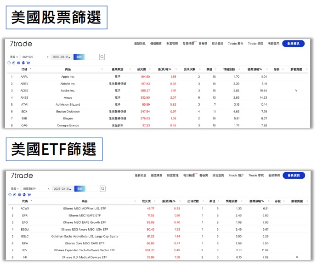Open 股票型ETF category dropdown
The height and width of the screenshot is (277, 317).
pos(36,189)
